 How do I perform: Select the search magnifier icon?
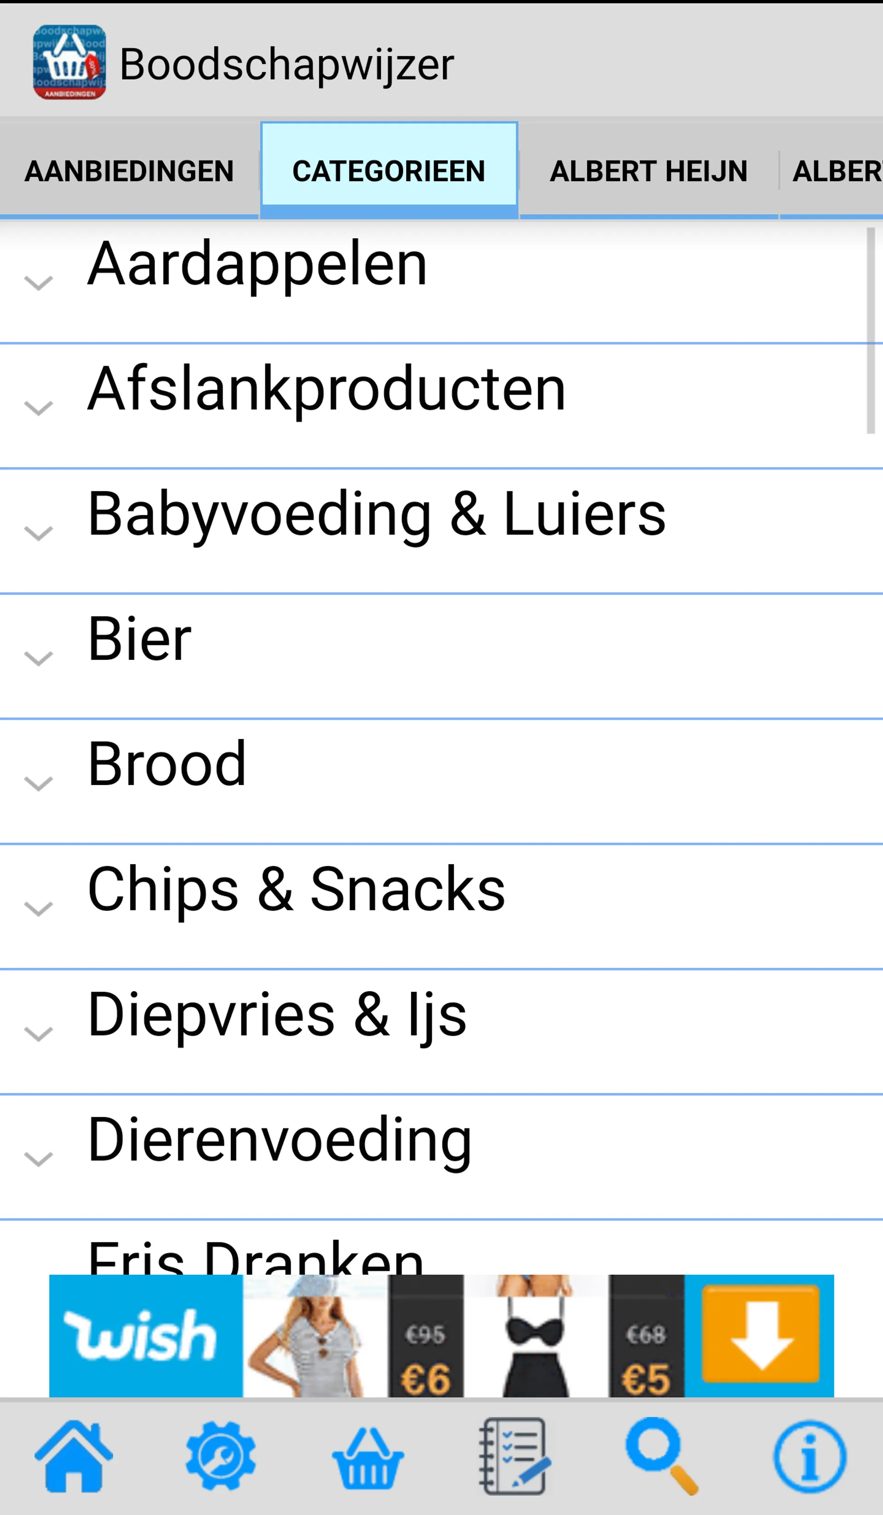click(x=662, y=1458)
